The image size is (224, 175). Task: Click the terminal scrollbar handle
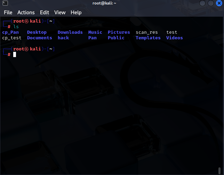coord(219,171)
